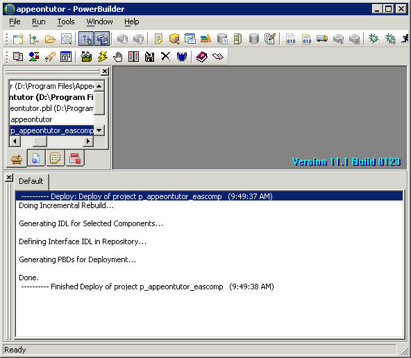The height and width of the screenshot is (358, 411).
Task: Open the purple help book icon
Action: (x=202, y=56)
